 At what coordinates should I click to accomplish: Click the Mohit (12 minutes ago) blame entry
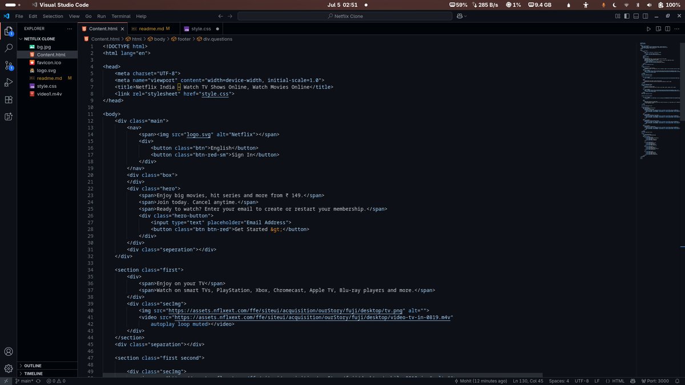[479, 380]
